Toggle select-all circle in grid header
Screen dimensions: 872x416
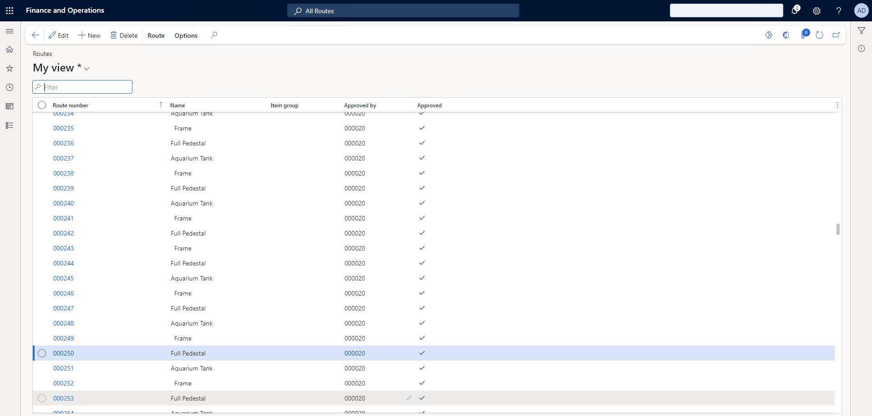[x=42, y=105]
